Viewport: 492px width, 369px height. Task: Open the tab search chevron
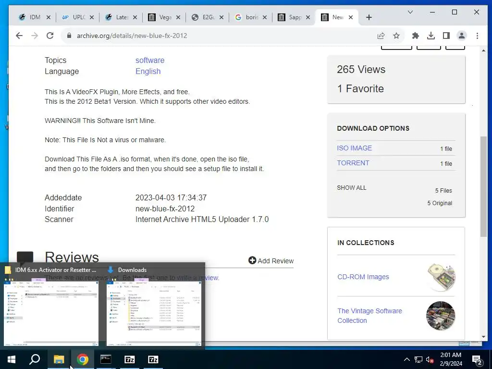410,12
